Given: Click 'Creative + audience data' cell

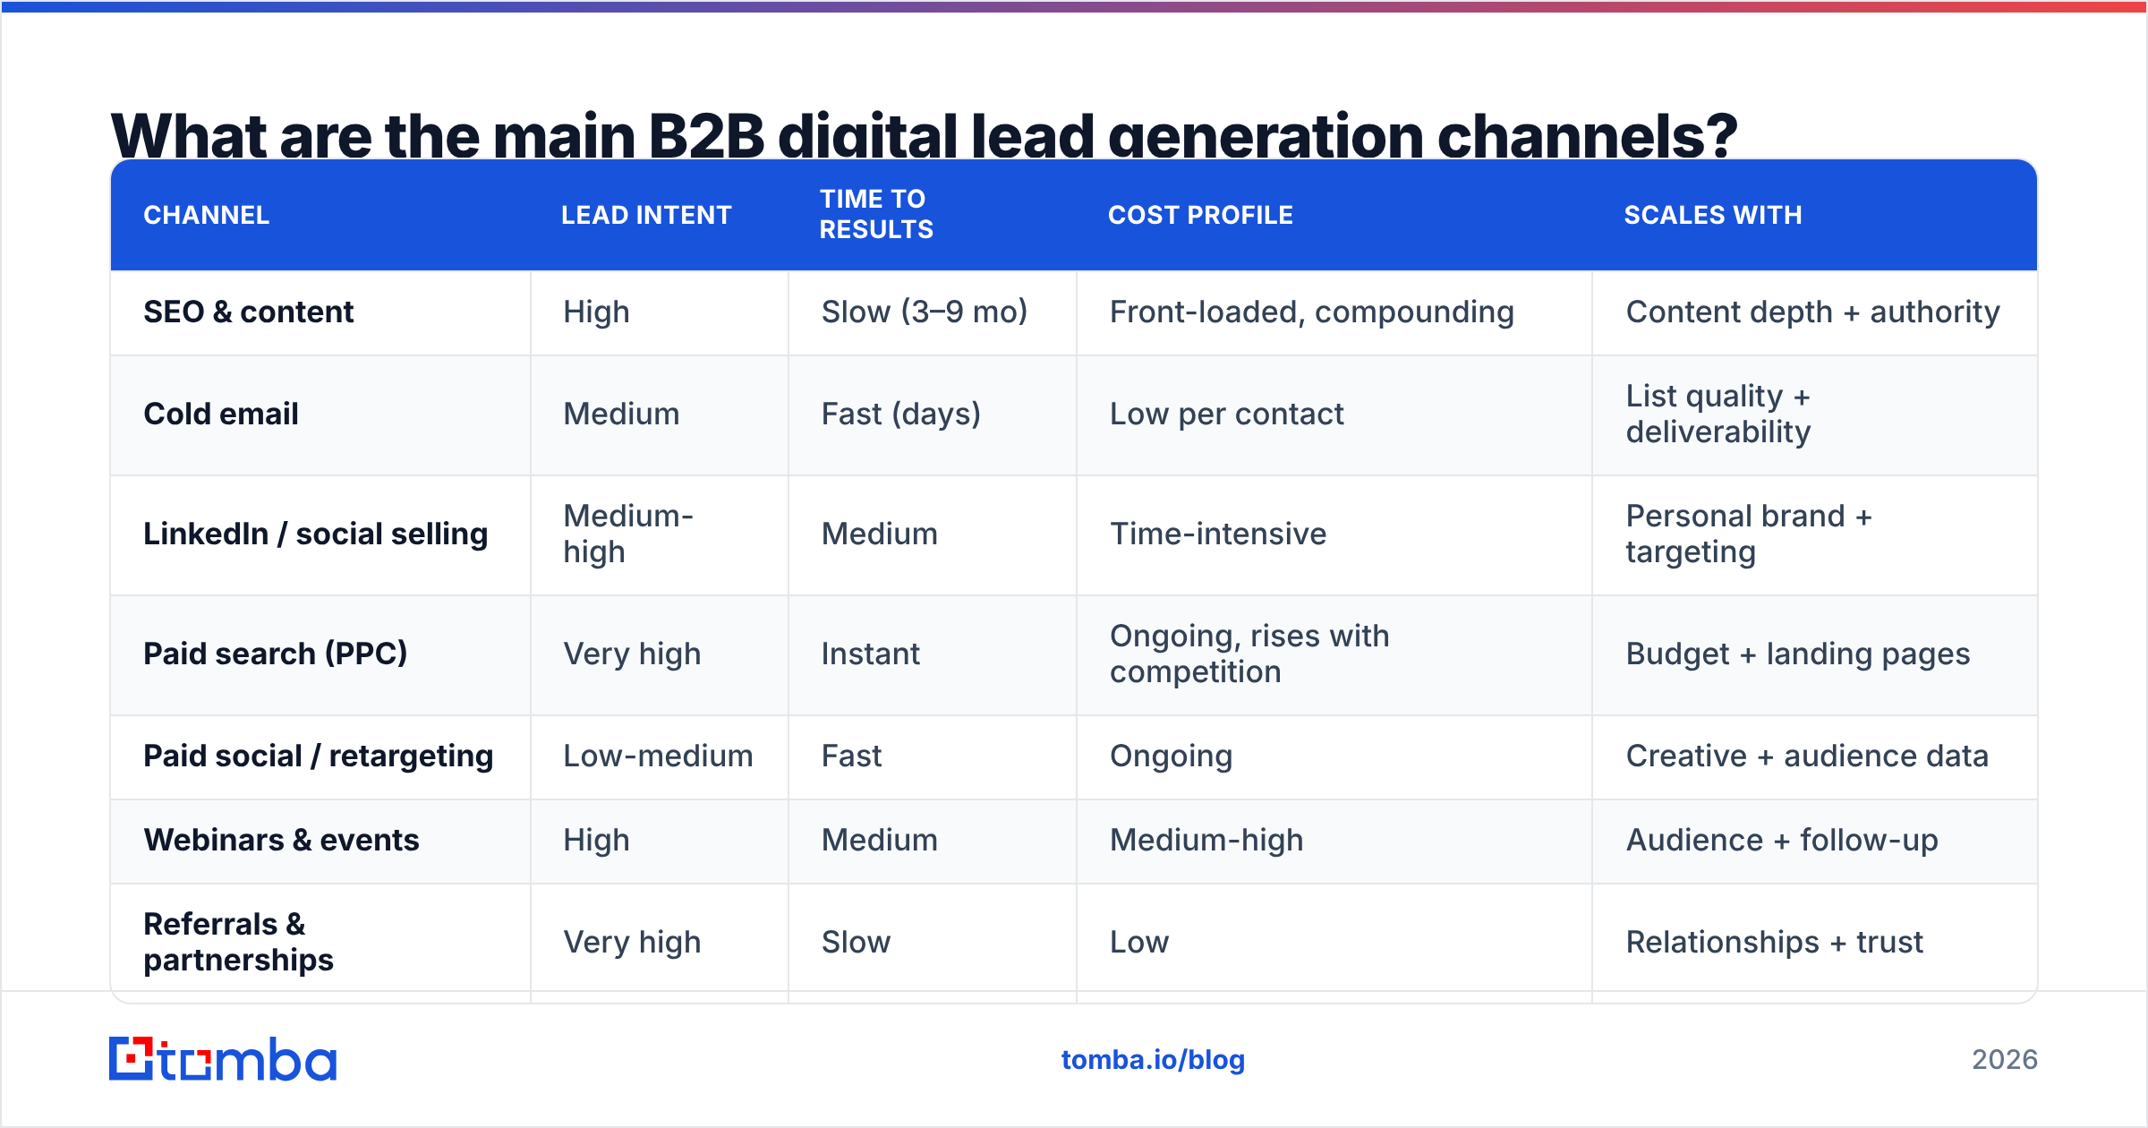Looking at the screenshot, I should 1807,756.
